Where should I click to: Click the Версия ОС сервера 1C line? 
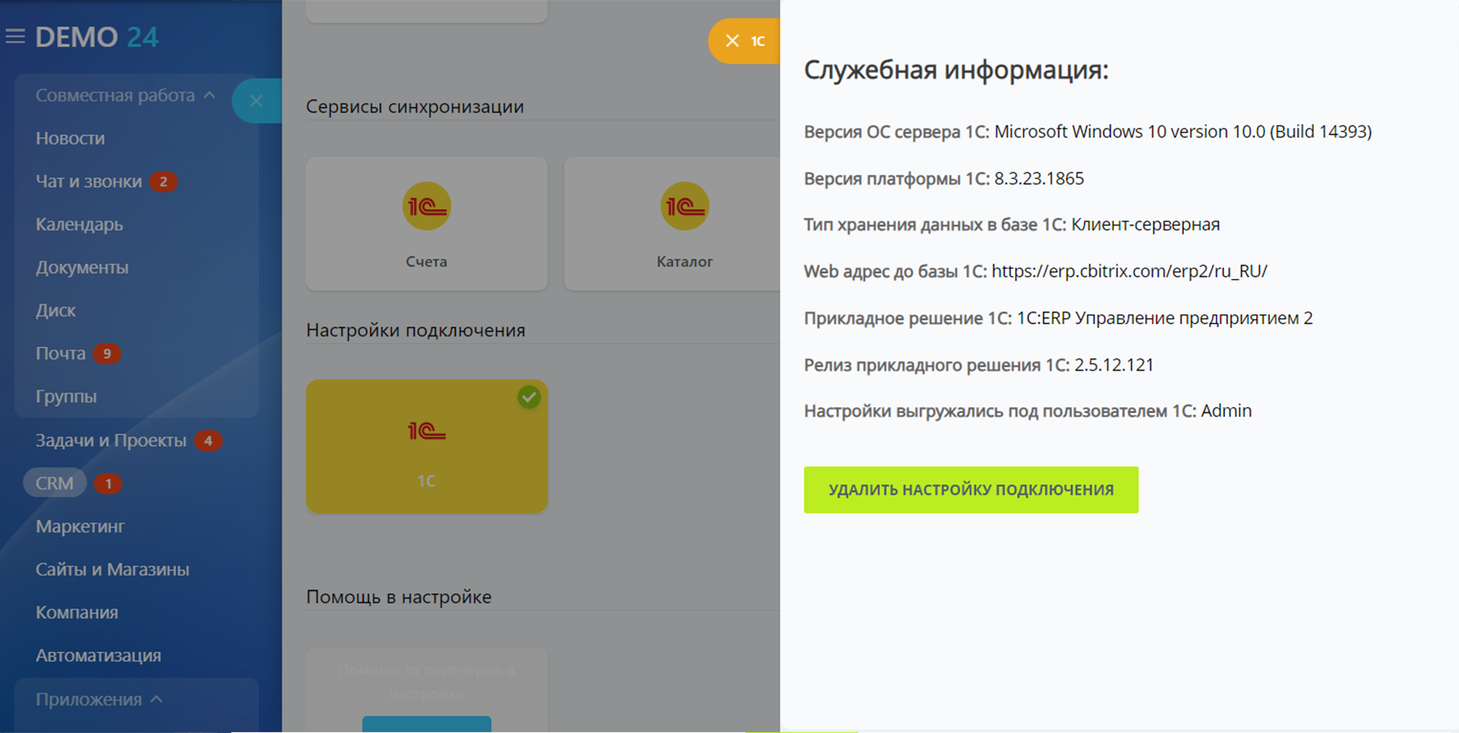click(1088, 132)
